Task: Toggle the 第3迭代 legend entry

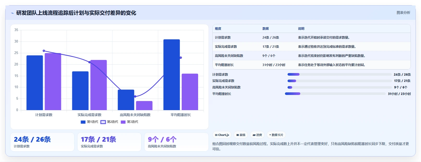Action: pyautogui.click(x=130, y=122)
